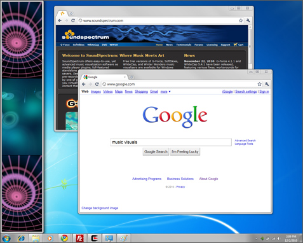
Task: Focus the Google search box containing 'music visuals'
Action: point(171,142)
